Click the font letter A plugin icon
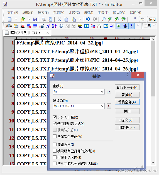Viewport: 159px width, 175px height. pos(48,26)
